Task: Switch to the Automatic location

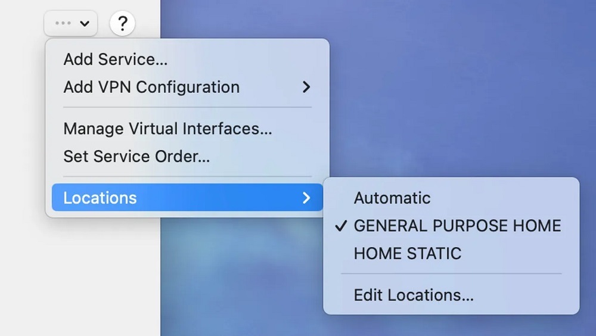Action: coord(392,198)
